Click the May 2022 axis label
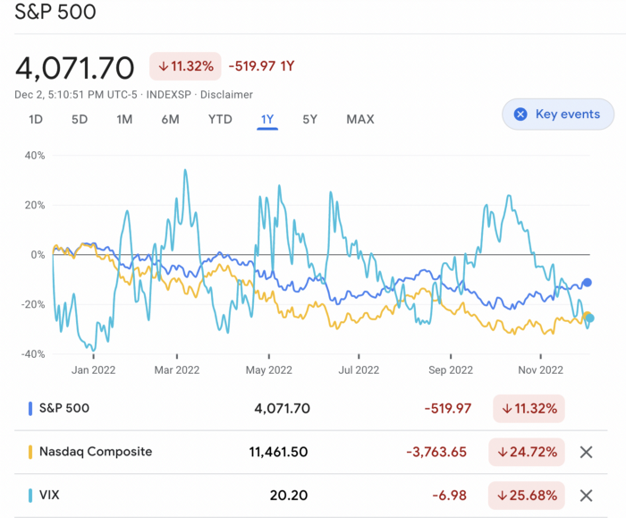Viewport: 626px width, 518px height. 268,370
